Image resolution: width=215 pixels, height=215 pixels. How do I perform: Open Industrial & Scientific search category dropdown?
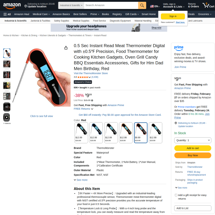71,5
